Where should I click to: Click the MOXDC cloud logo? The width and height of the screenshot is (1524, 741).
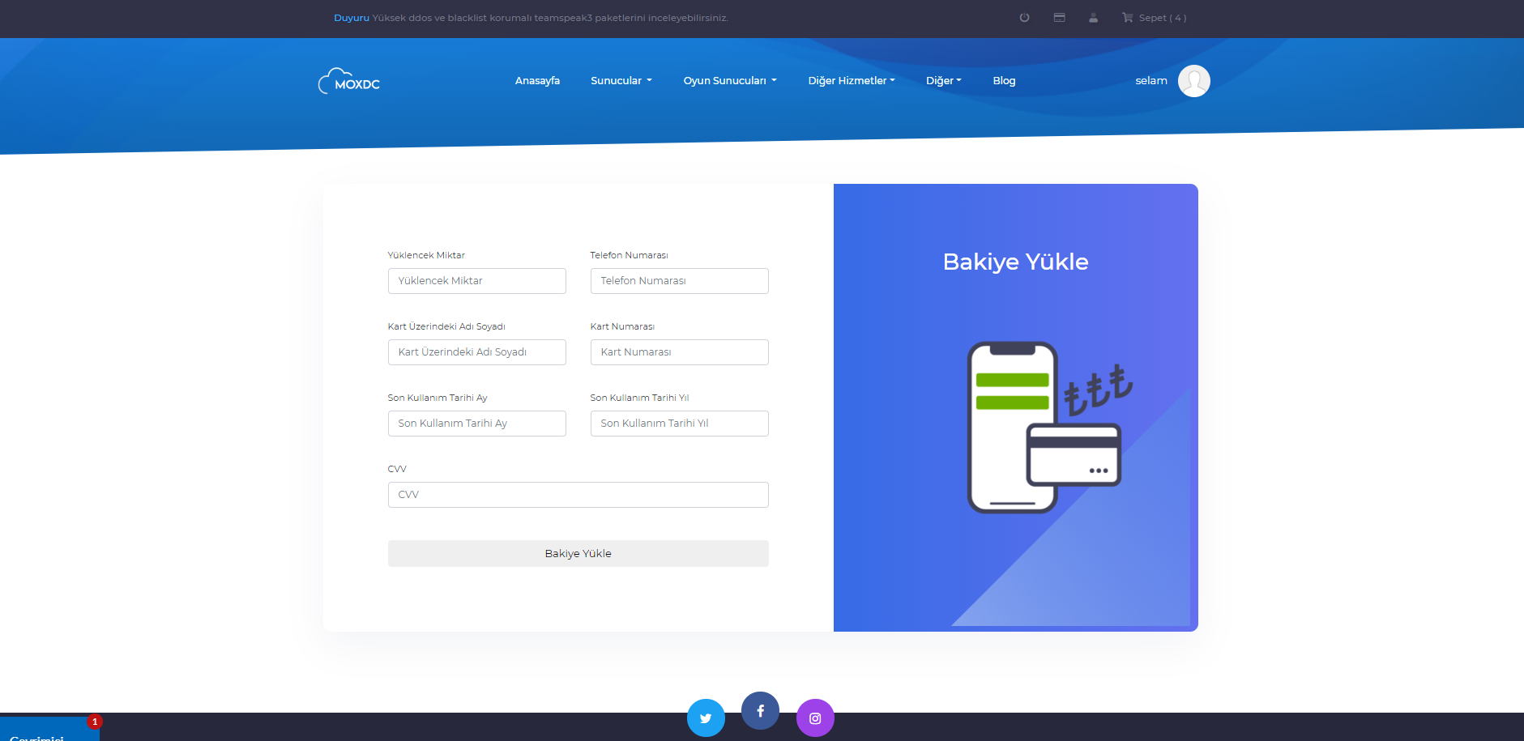coord(349,81)
